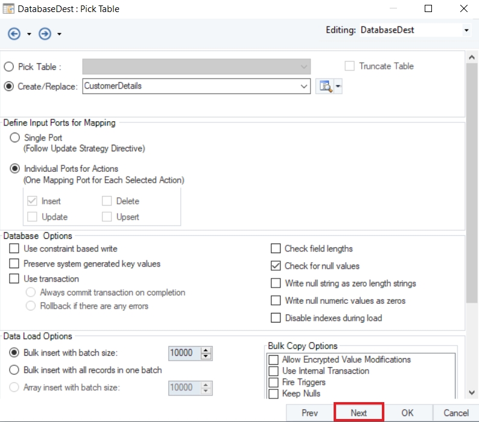Click the Next button
The width and height of the screenshot is (479, 422).
pos(359,413)
